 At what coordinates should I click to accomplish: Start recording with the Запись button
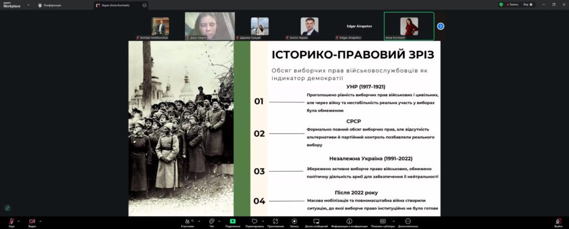tap(294, 221)
